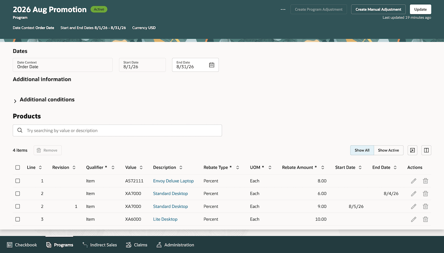Edit line 1 Envoy Deluxe Laptop row
444x253 pixels.
[413, 181]
